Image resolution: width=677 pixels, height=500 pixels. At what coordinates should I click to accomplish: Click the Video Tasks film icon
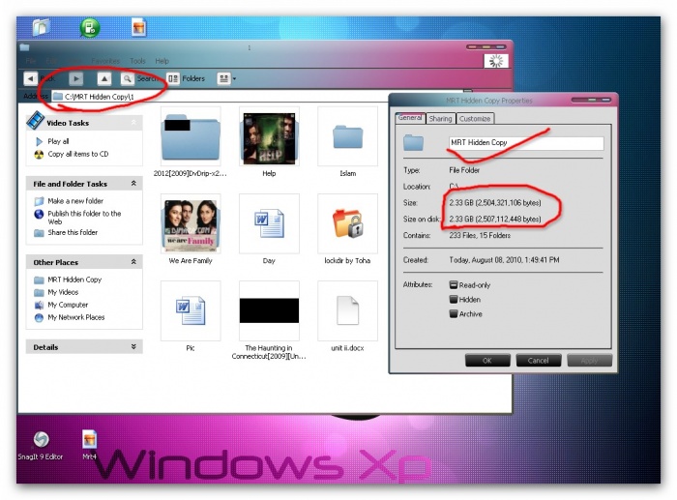click(36, 121)
